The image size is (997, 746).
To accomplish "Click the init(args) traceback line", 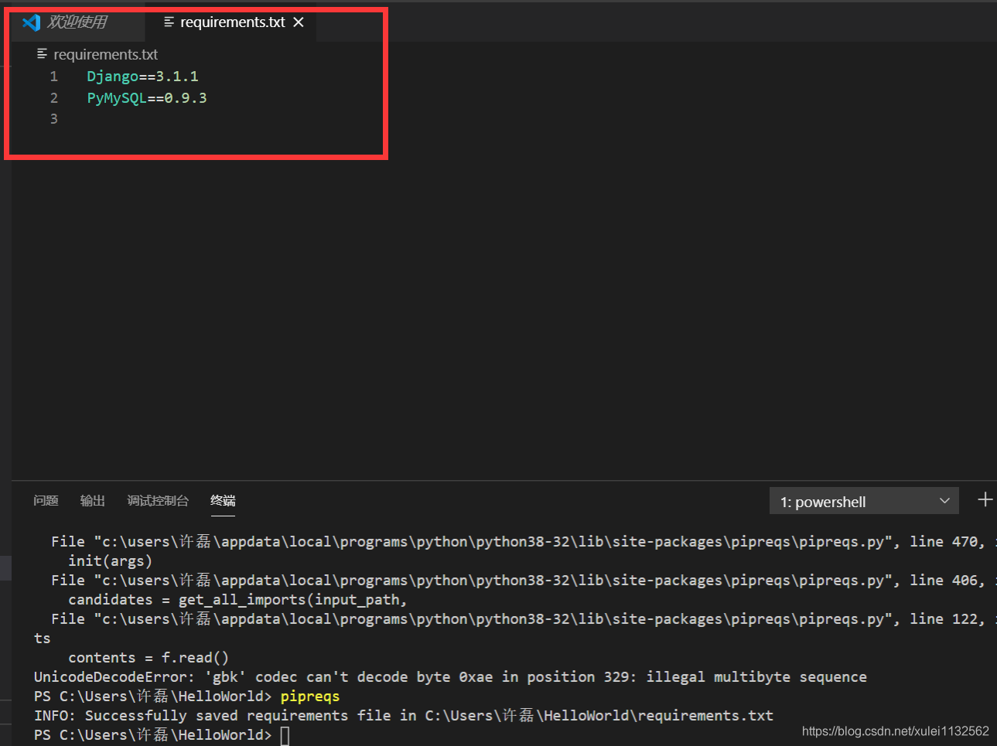I will [x=110, y=561].
